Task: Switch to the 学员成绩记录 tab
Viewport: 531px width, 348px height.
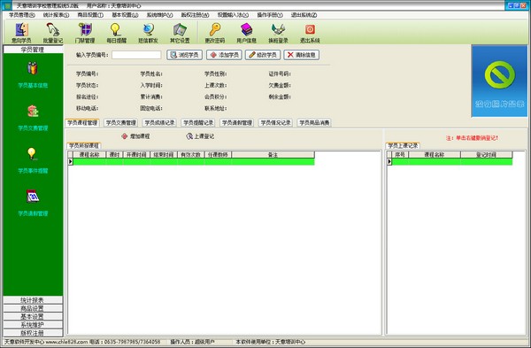Action: click(x=159, y=123)
